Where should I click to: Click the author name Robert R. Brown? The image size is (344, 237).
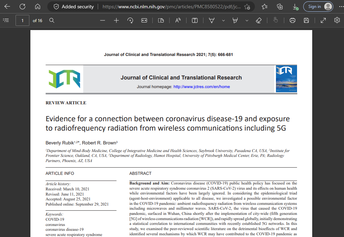point(99,143)
